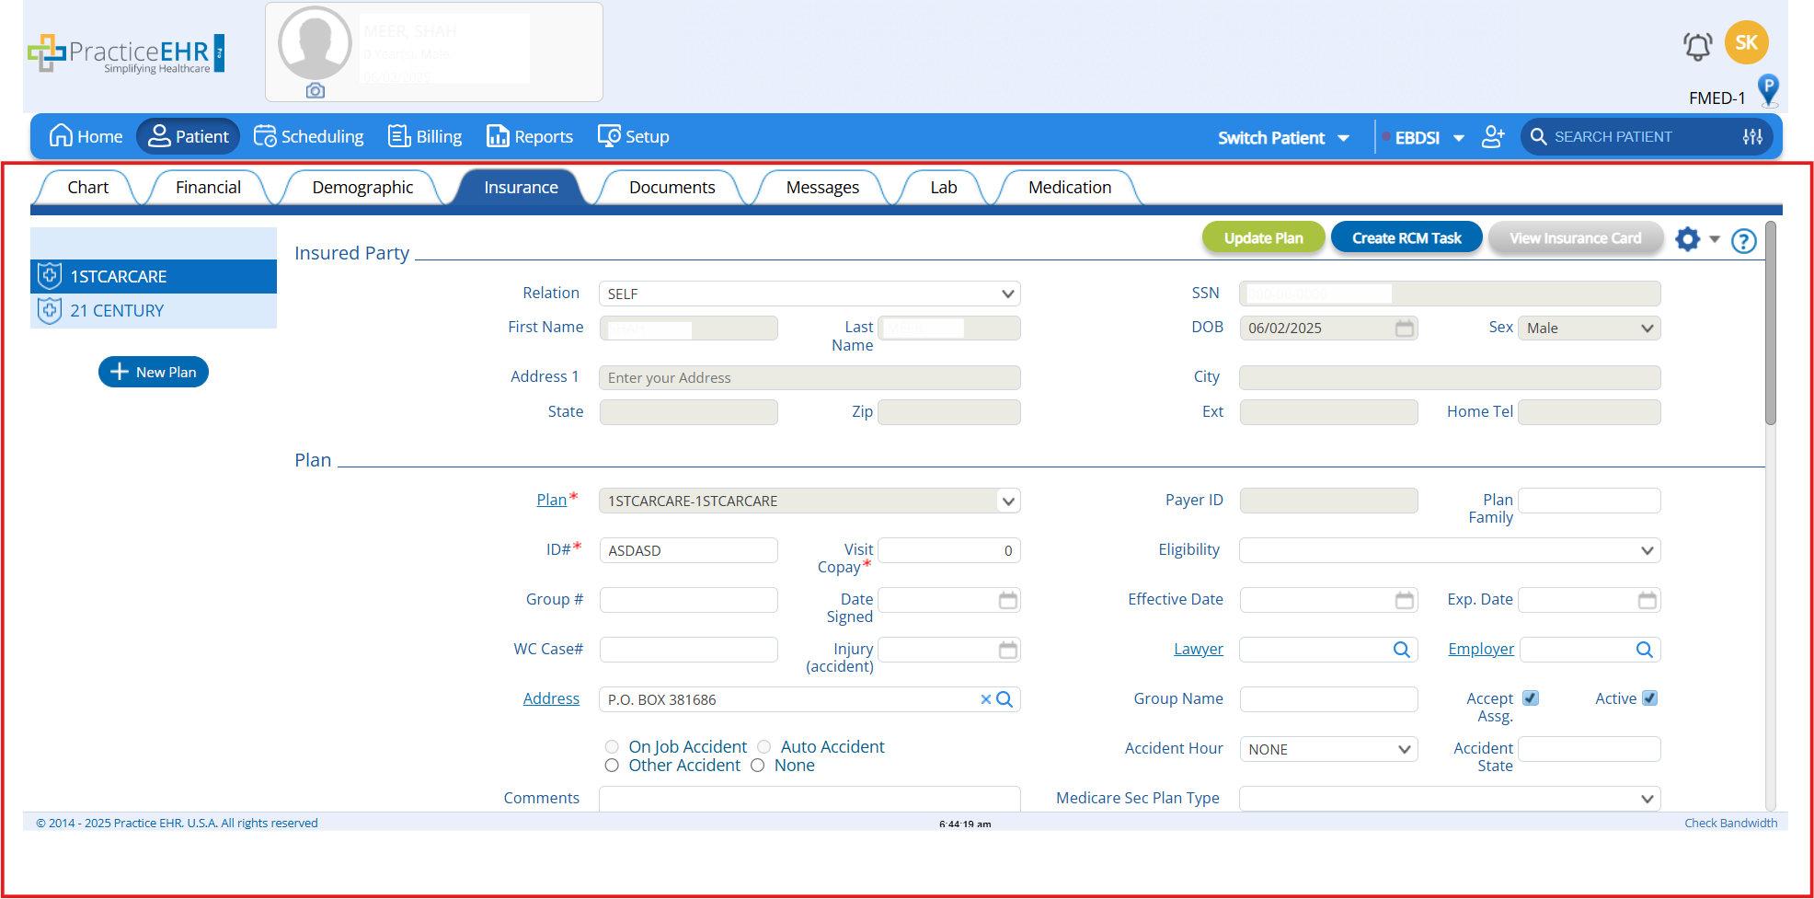Click the camera icon under patient photo
Image resolution: width=1814 pixels, height=899 pixels.
coord(316,90)
